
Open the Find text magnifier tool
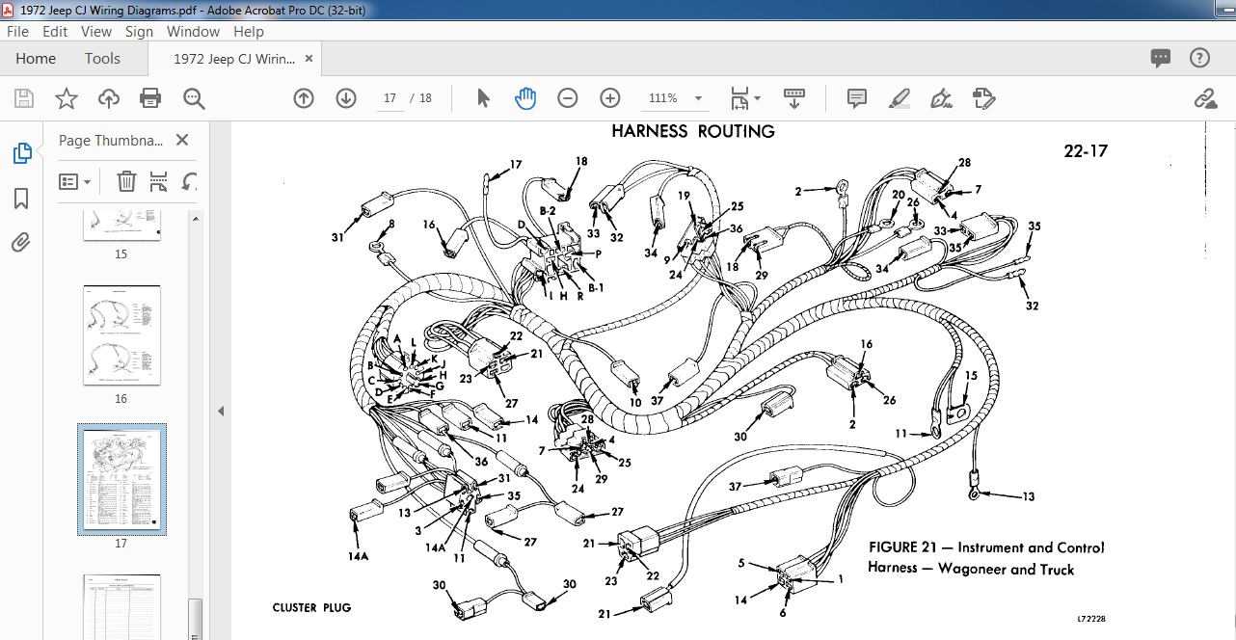194,98
